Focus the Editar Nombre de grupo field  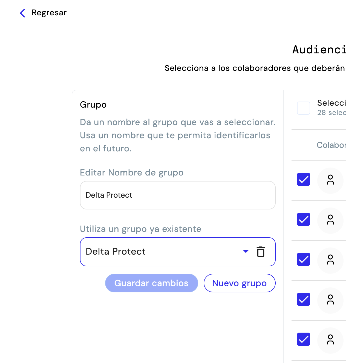tap(178, 195)
